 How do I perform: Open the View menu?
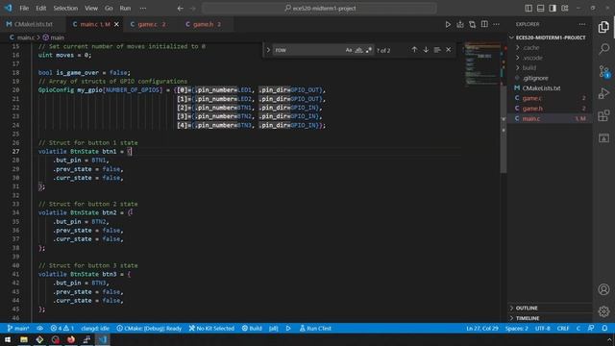(x=91, y=9)
